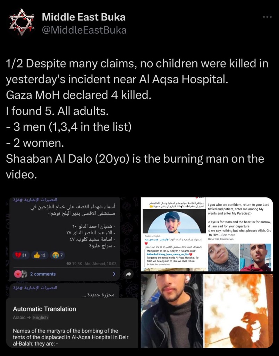Open the 2 comments thread link
This screenshot has width=279, height=356.
click(x=43, y=274)
